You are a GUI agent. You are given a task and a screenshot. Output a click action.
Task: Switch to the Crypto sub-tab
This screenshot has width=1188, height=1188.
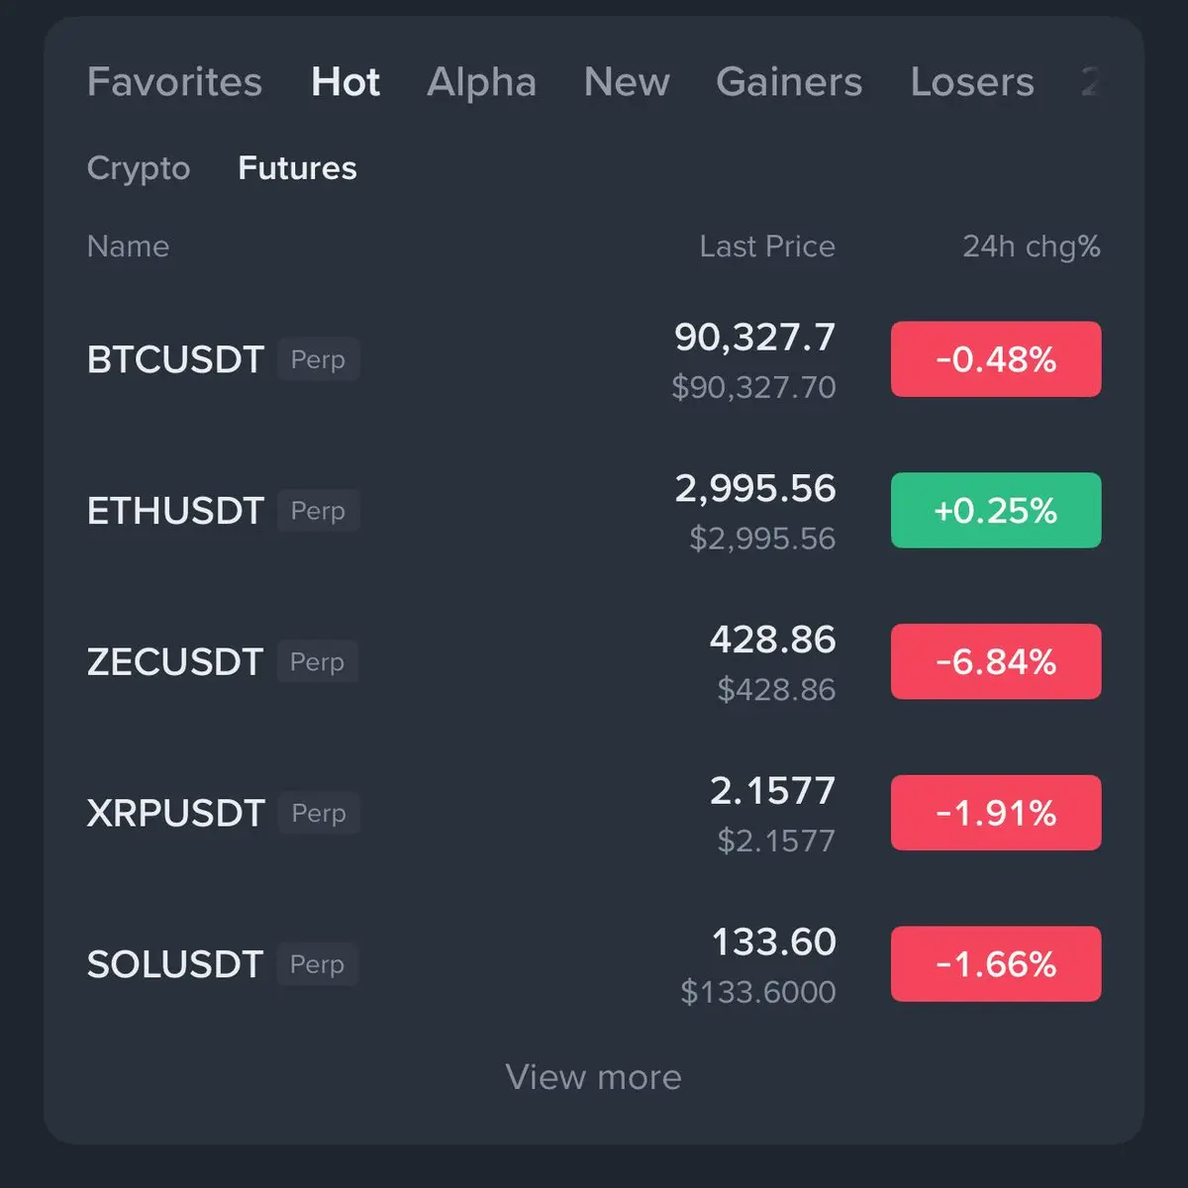point(139,168)
